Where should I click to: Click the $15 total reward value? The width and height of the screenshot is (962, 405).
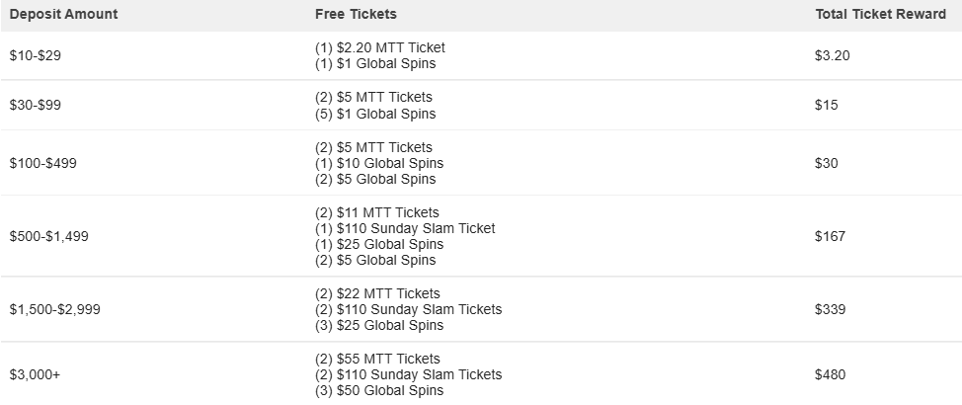point(827,106)
